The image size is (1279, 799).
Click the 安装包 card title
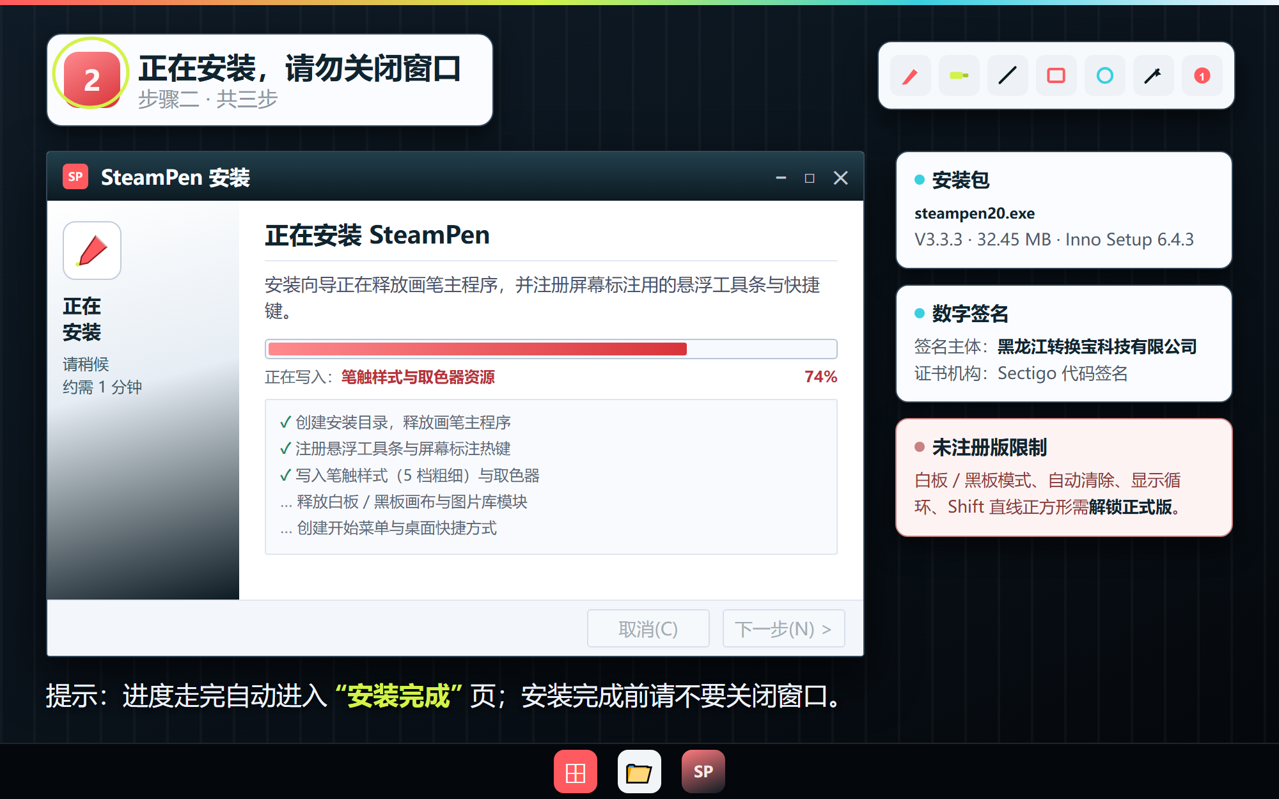point(961,180)
